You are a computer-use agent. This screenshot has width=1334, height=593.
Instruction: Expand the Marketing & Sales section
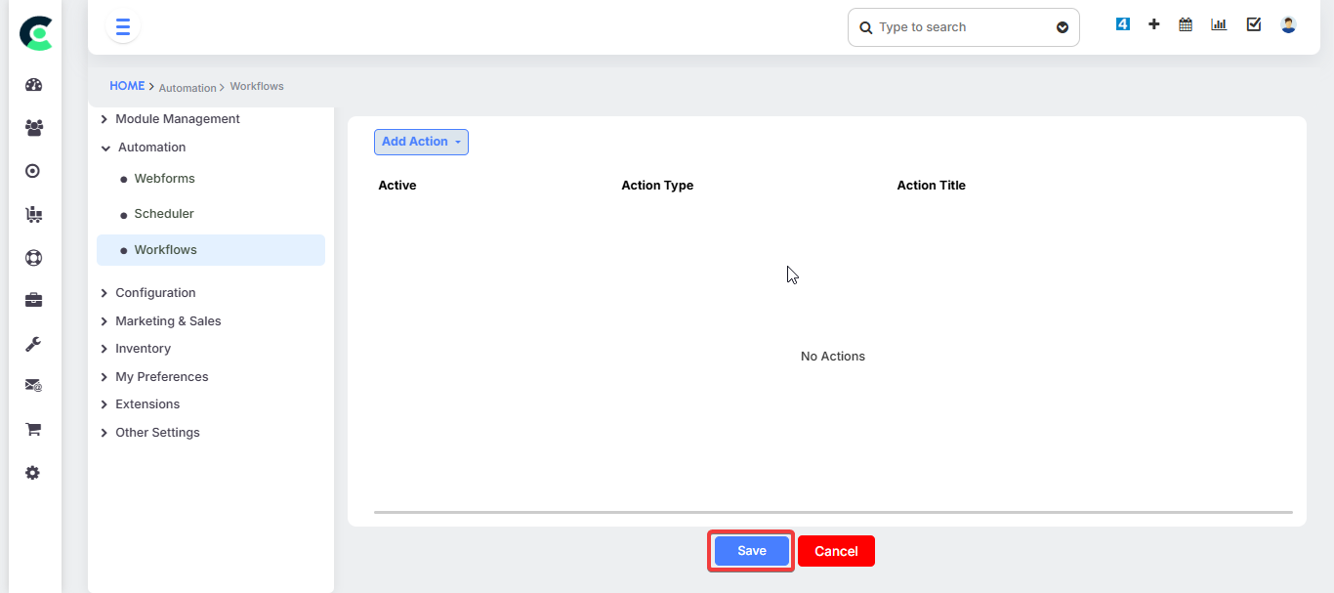point(168,320)
